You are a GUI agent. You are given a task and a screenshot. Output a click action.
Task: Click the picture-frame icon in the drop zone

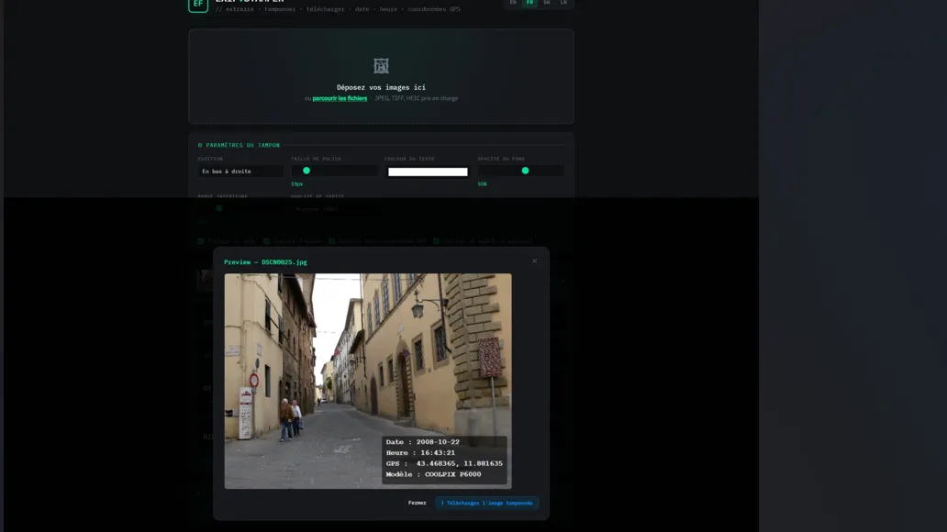(381, 65)
